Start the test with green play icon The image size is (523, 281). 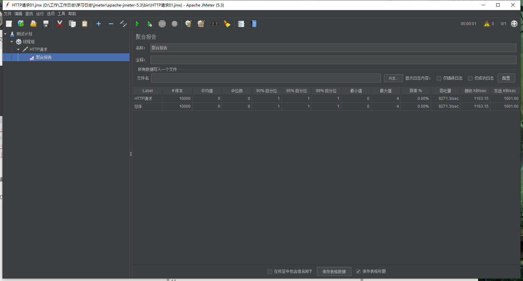click(x=137, y=24)
